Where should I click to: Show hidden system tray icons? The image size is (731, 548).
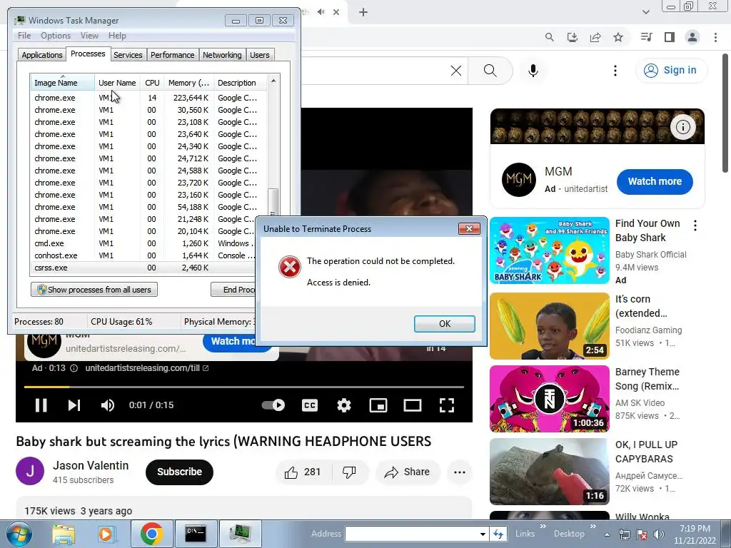pos(607,534)
